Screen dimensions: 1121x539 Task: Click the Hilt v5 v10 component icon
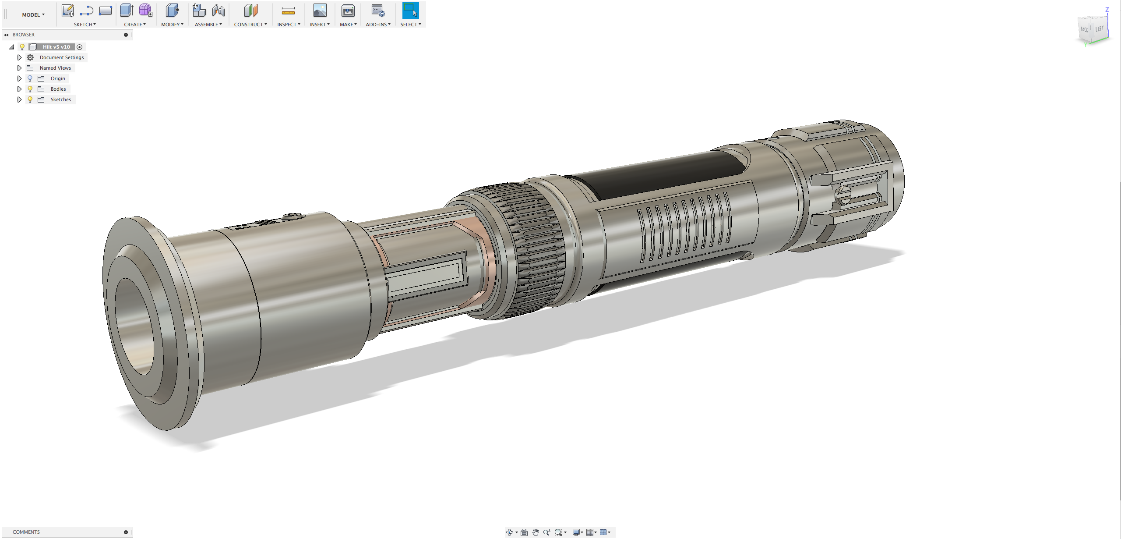coord(33,47)
